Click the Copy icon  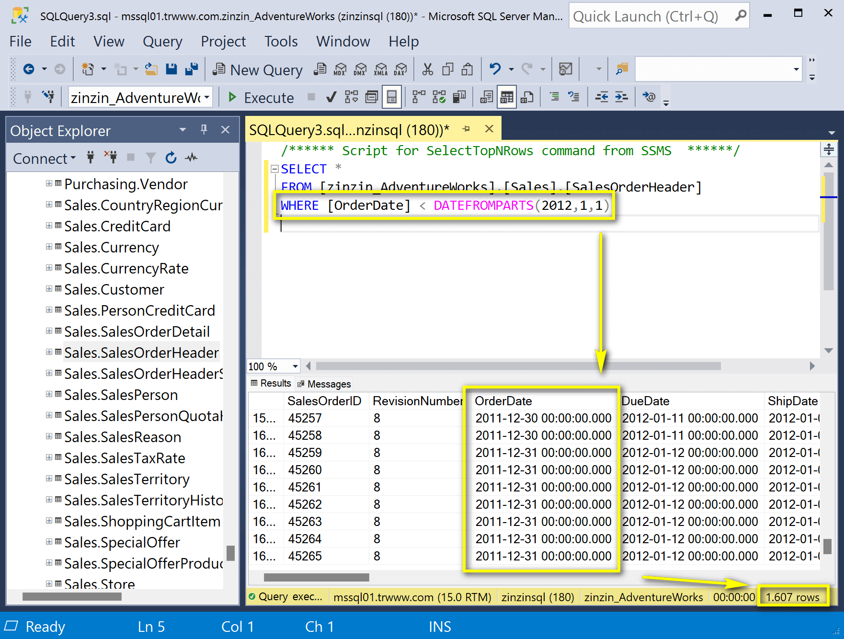point(448,69)
